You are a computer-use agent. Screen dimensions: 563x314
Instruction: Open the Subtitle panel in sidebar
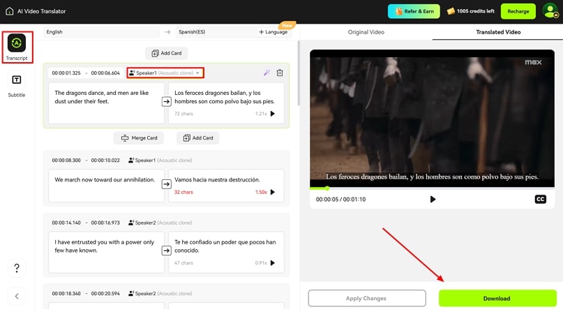tap(16, 84)
